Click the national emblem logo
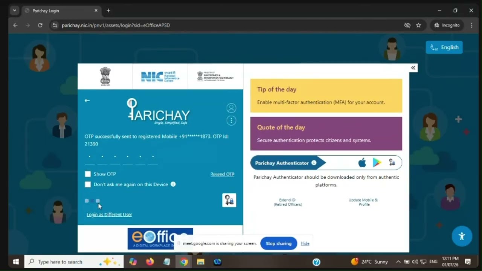Viewport: 482px width, 271px height. tap(105, 76)
